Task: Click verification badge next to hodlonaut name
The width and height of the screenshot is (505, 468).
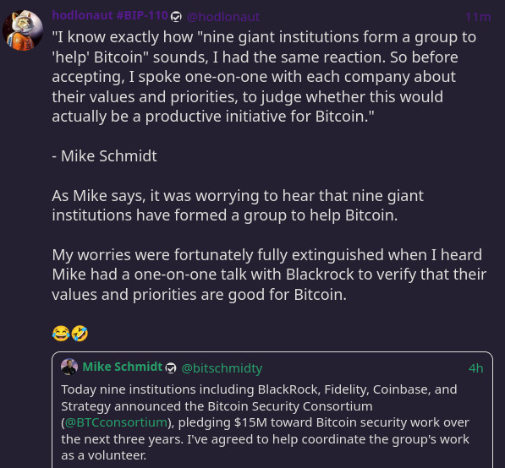Action: pyautogui.click(x=176, y=17)
